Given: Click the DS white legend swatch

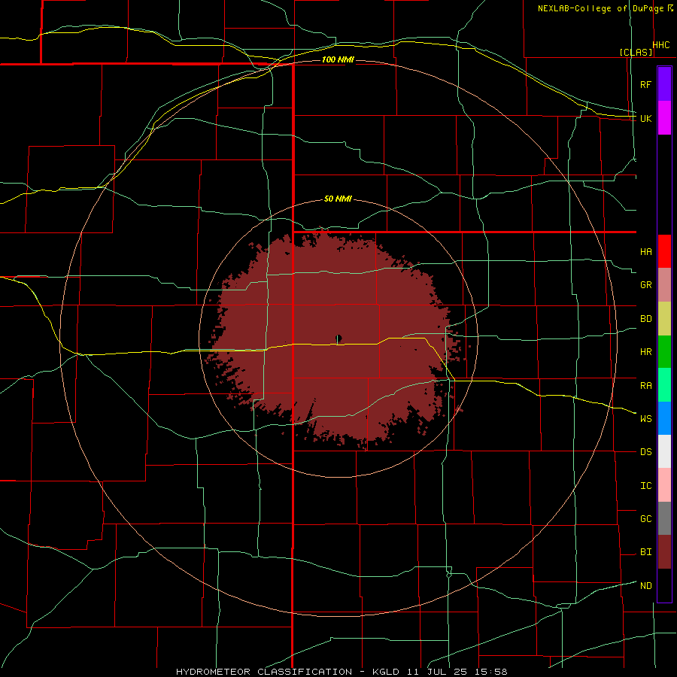Looking at the screenshot, I should (664, 451).
